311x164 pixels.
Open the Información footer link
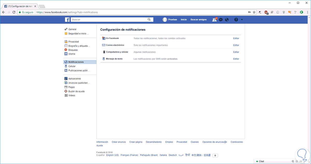102,142
